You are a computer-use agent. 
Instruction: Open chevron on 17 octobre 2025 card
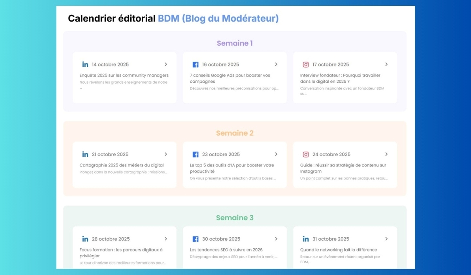[x=387, y=64]
